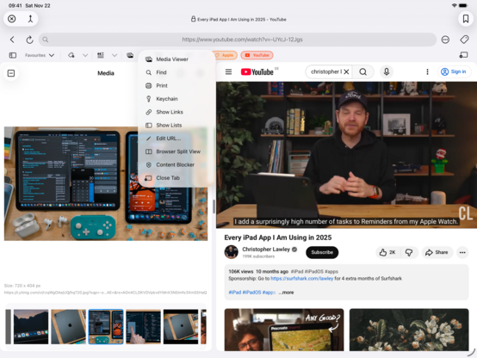Subscribe to Christopher Lawley

(322, 252)
